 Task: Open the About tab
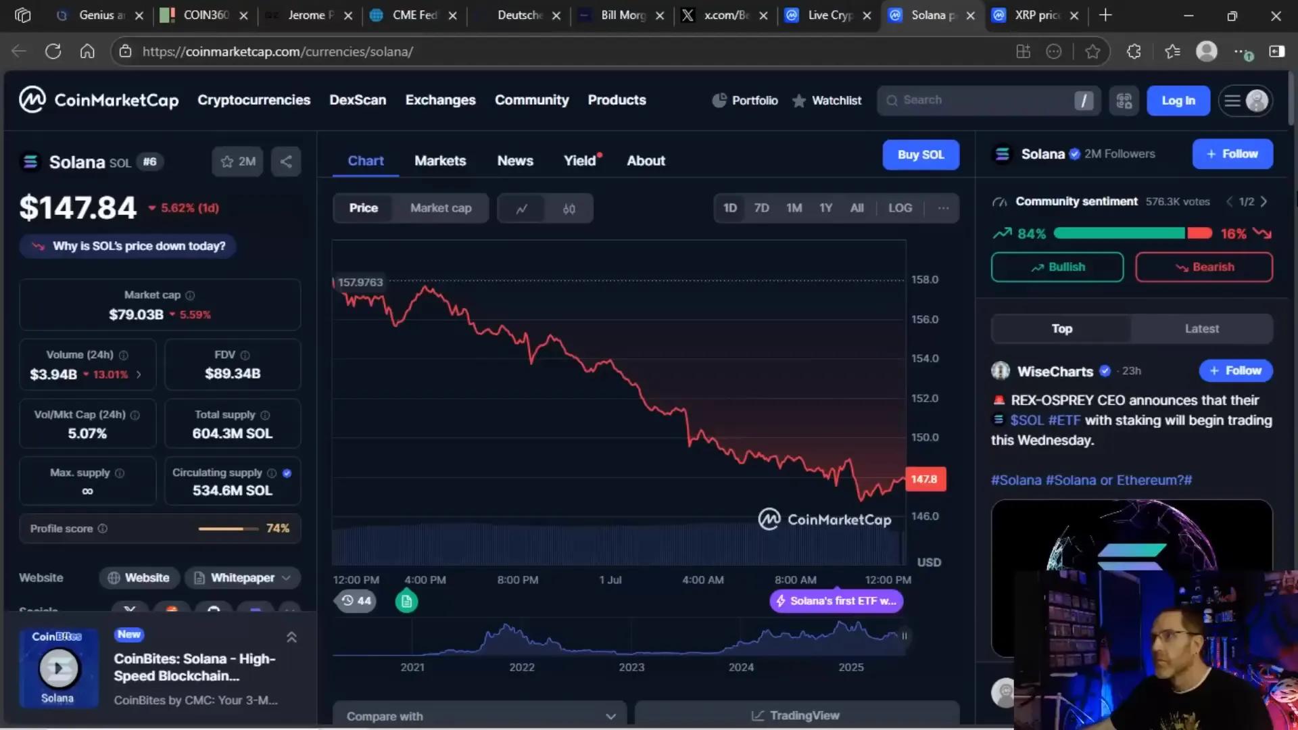pos(646,161)
